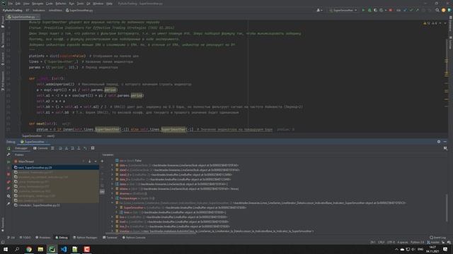Open Python Packages tool window
The width and height of the screenshot is (453, 254).
[85, 238]
